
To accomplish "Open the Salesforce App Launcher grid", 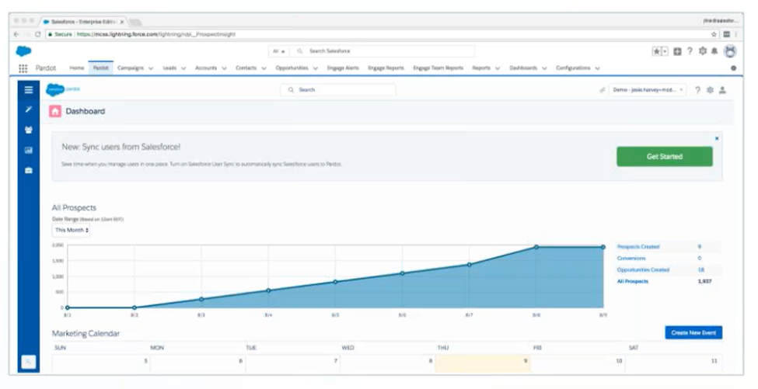I will pos(23,68).
